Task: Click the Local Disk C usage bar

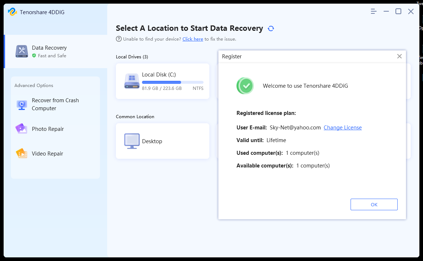Action: pyautogui.click(x=173, y=82)
